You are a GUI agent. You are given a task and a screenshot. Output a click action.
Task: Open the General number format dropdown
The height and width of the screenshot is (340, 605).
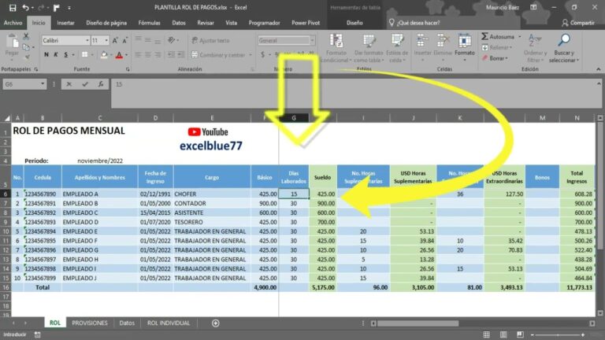pos(312,40)
